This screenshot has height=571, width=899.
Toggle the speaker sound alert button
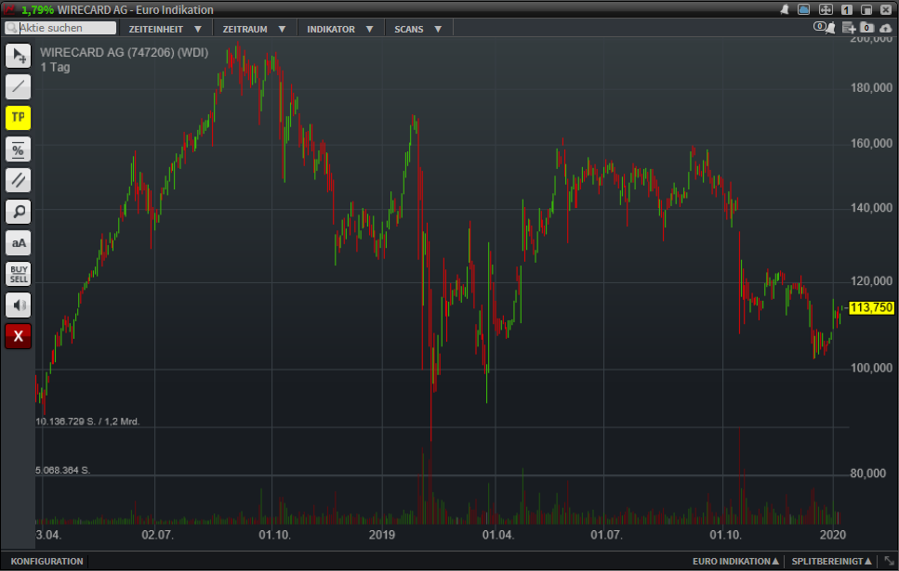coord(18,305)
